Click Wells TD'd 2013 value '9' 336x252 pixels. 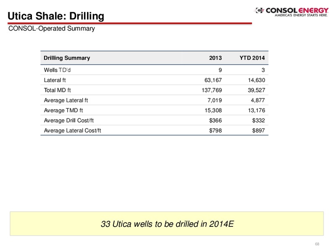point(220,70)
